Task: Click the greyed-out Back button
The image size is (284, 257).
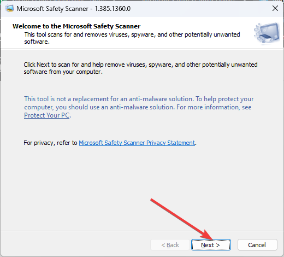Action: 170,245
